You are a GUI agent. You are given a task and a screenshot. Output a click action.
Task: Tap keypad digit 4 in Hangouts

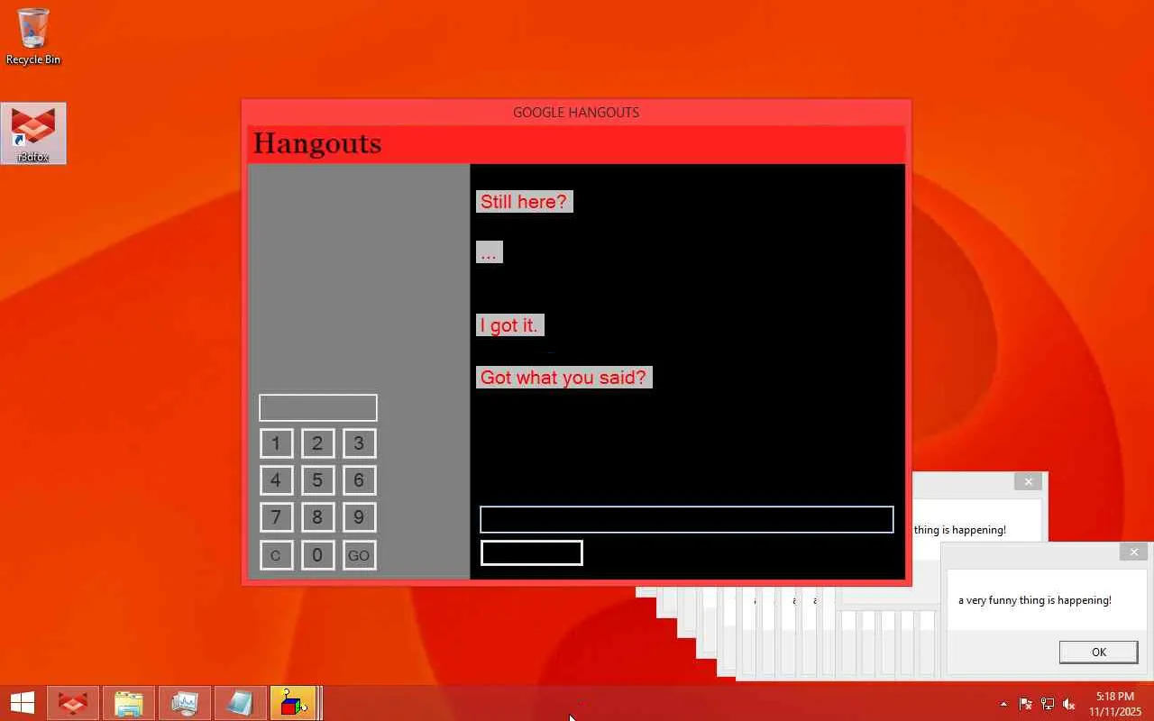276,480
